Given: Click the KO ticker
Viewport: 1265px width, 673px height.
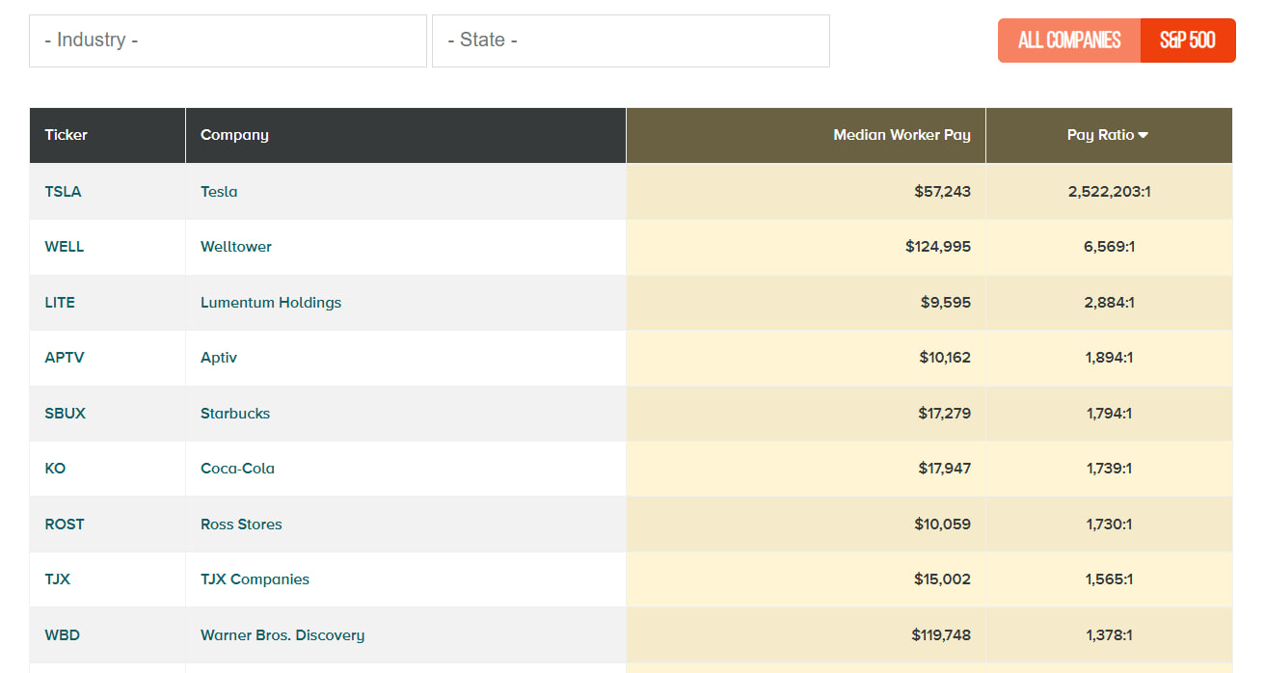Looking at the screenshot, I should click(x=55, y=469).
